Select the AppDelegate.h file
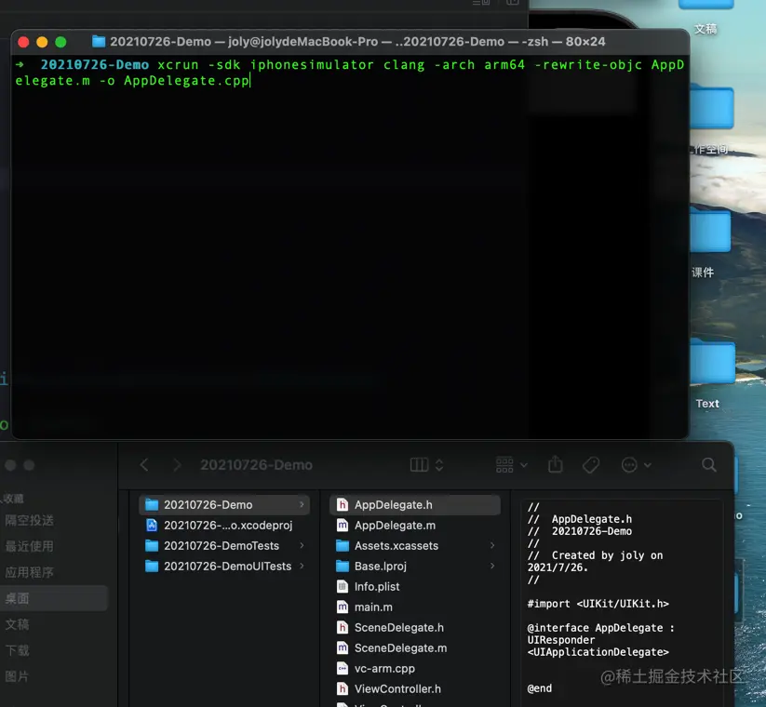 (x=415, y=505)
